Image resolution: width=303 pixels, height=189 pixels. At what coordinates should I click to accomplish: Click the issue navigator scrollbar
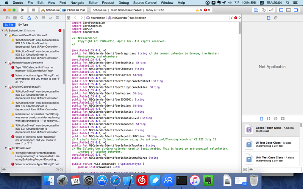64,56
